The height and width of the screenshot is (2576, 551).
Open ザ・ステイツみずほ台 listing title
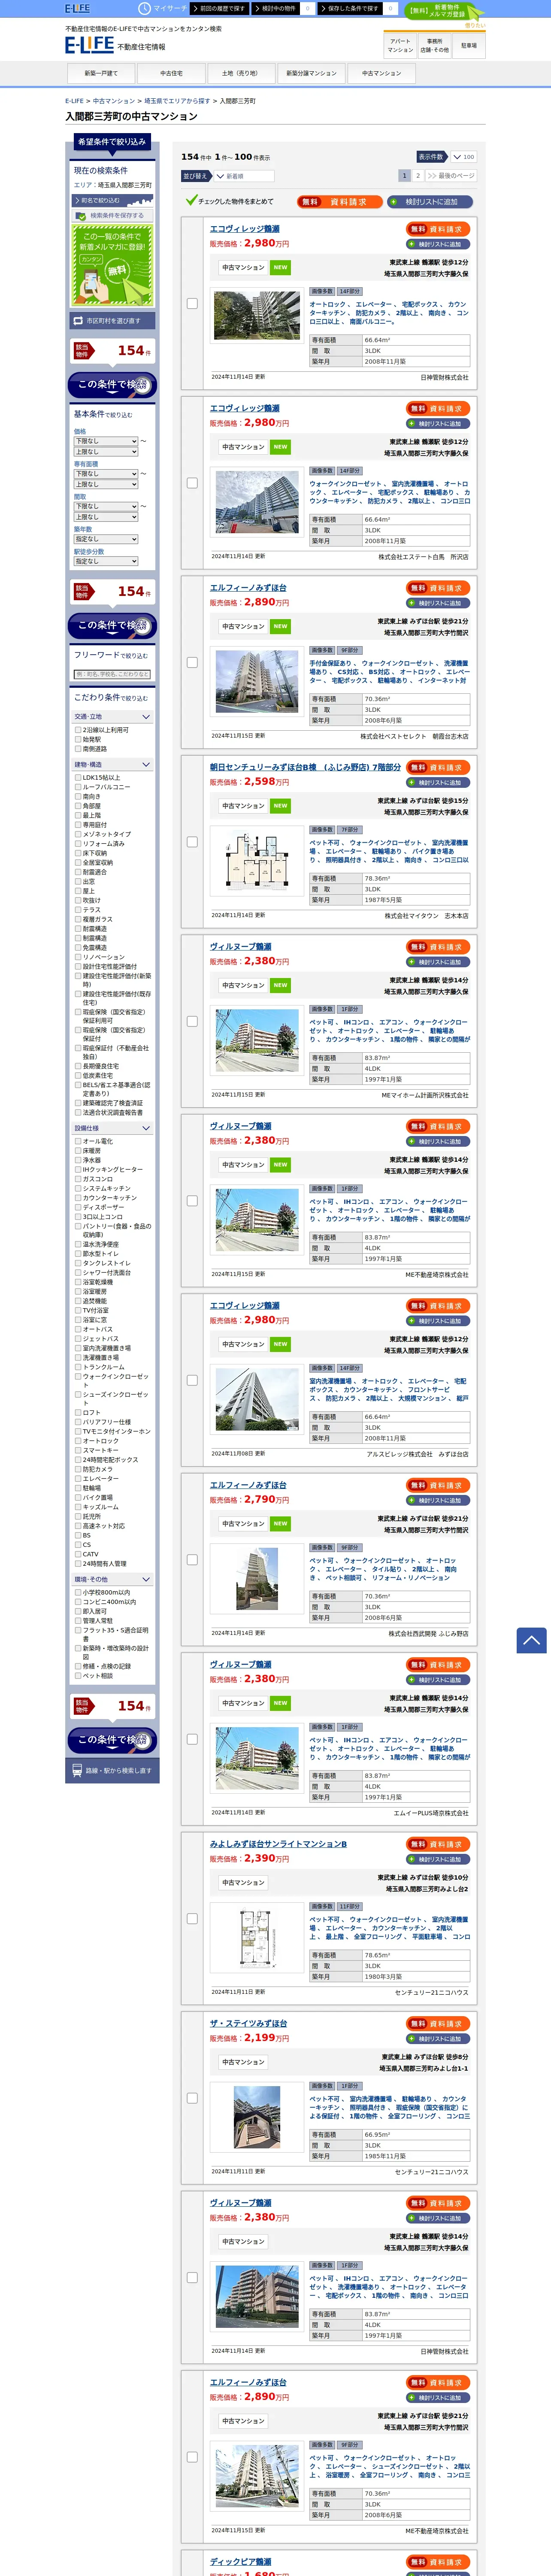(x=248, y=2023)
